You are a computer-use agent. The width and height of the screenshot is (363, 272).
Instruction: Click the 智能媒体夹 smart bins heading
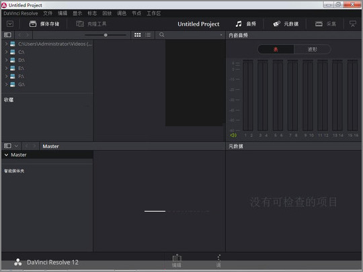14,171
